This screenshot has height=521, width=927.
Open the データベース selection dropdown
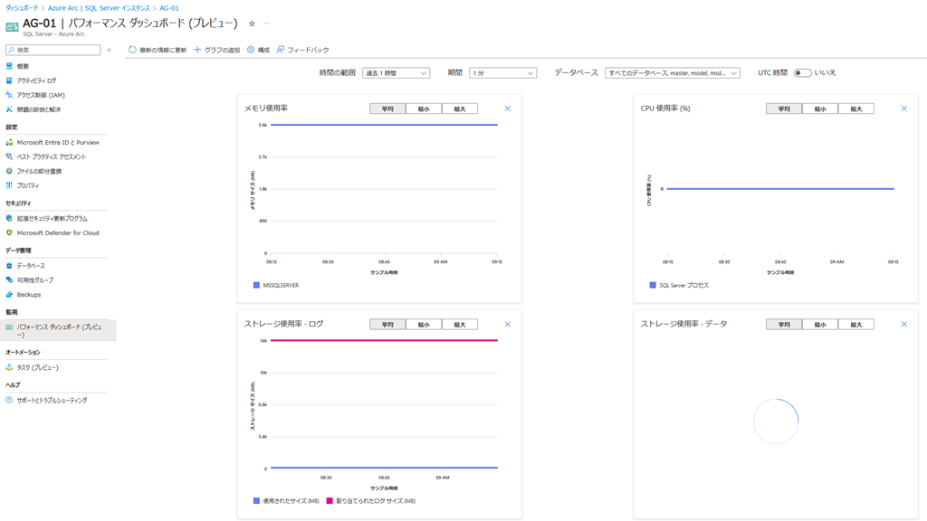[673, 72]
